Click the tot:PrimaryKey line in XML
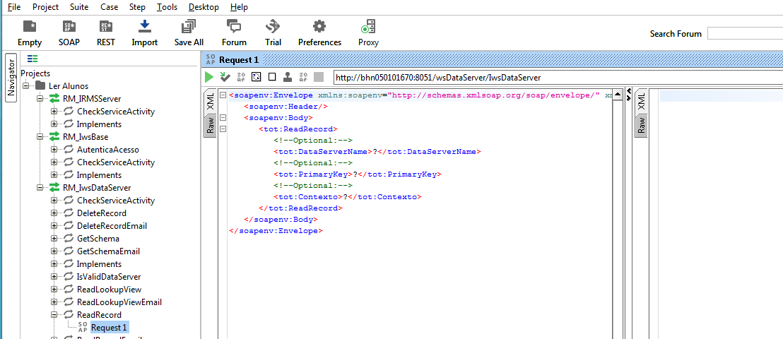The height and width of the screenshot is (339, 783). pyautogui.click(x=357, y=174)
